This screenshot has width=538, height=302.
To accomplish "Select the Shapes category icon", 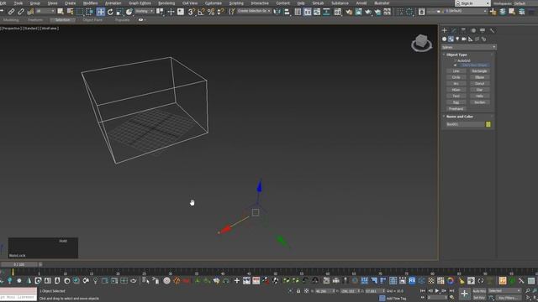I will [x=451, y=39].
